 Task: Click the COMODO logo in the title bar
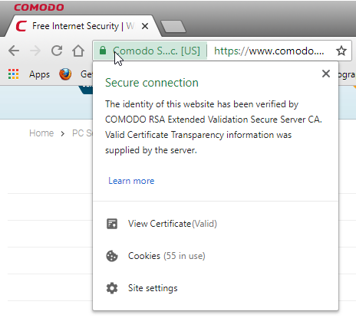pyautogui.click(x=39, y=8)
